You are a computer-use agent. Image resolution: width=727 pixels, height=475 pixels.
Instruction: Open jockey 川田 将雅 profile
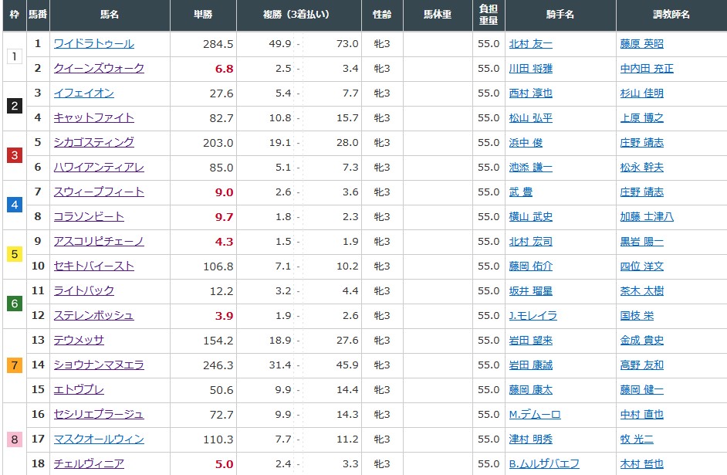(x=531, y=69)
